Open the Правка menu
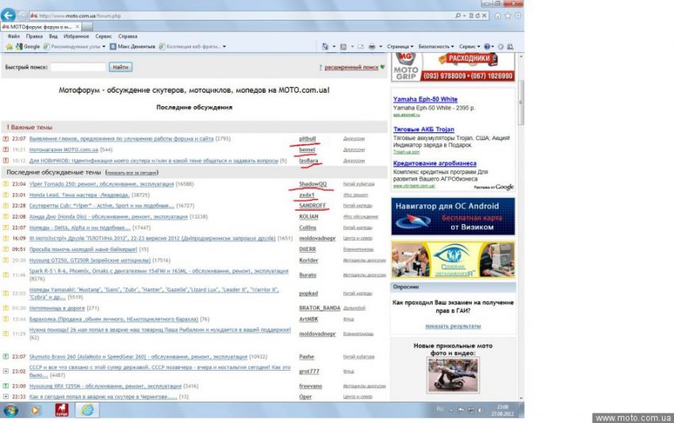674x423 pixels. pos(34,36)
